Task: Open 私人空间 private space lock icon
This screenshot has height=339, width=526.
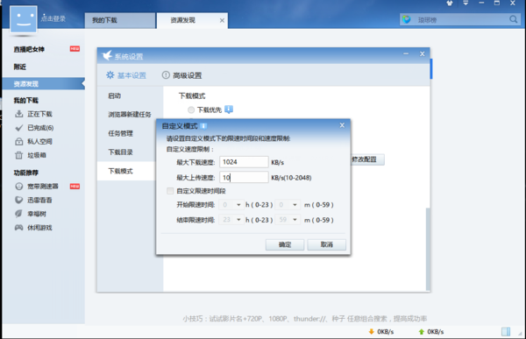Action: click(x=18, y=142)
